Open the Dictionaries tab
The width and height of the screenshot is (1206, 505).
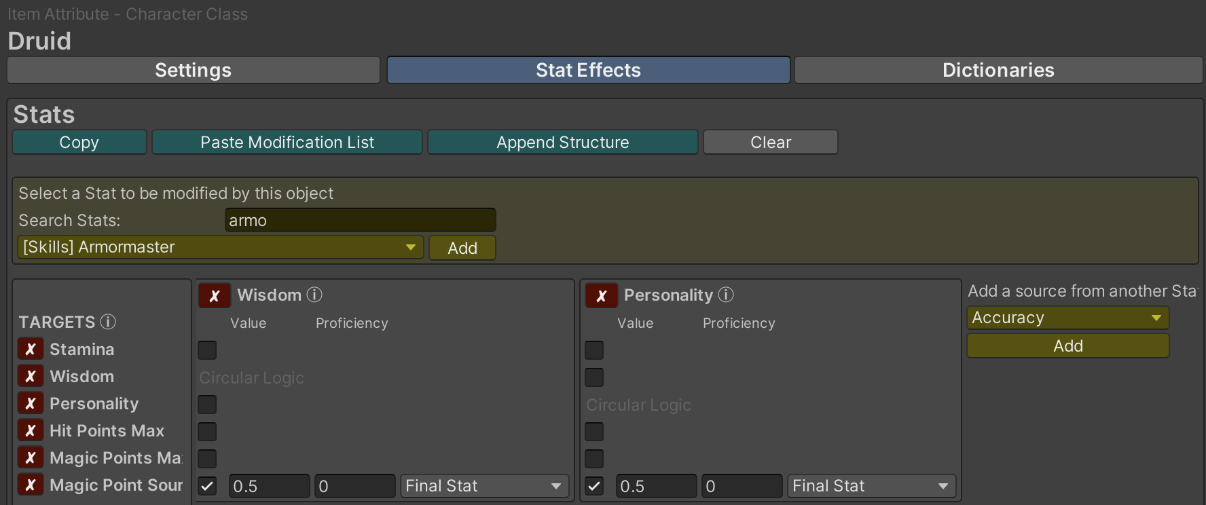pyautogui.click(x=998, y=70)
